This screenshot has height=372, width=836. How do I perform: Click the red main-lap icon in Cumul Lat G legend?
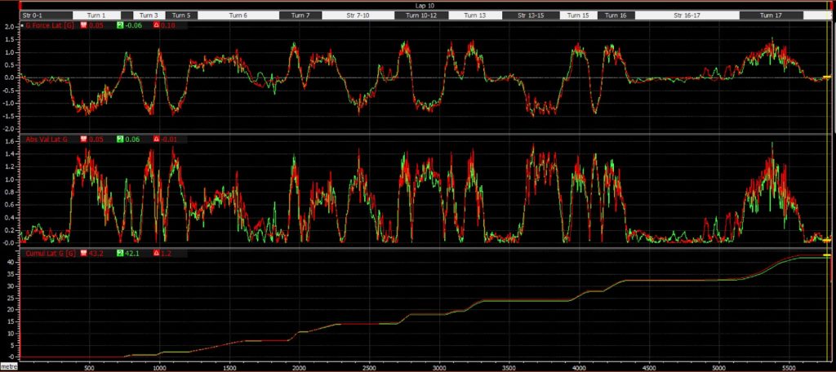(82, 254)
